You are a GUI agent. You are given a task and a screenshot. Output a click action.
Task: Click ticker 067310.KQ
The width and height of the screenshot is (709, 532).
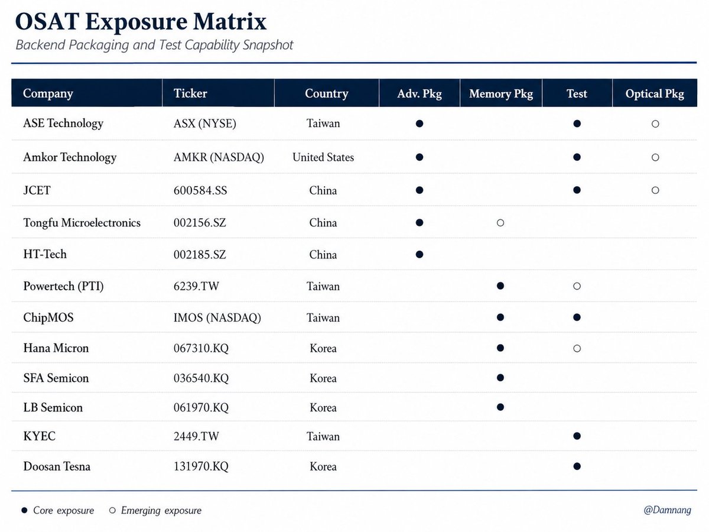click(201, 348)
